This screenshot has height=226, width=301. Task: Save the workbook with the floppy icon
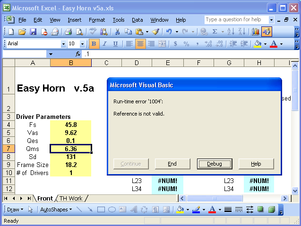[33, 32]
